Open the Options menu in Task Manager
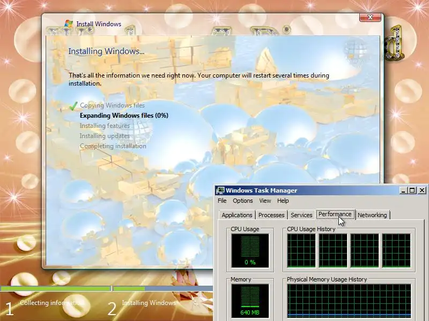 tap(243, 201)
